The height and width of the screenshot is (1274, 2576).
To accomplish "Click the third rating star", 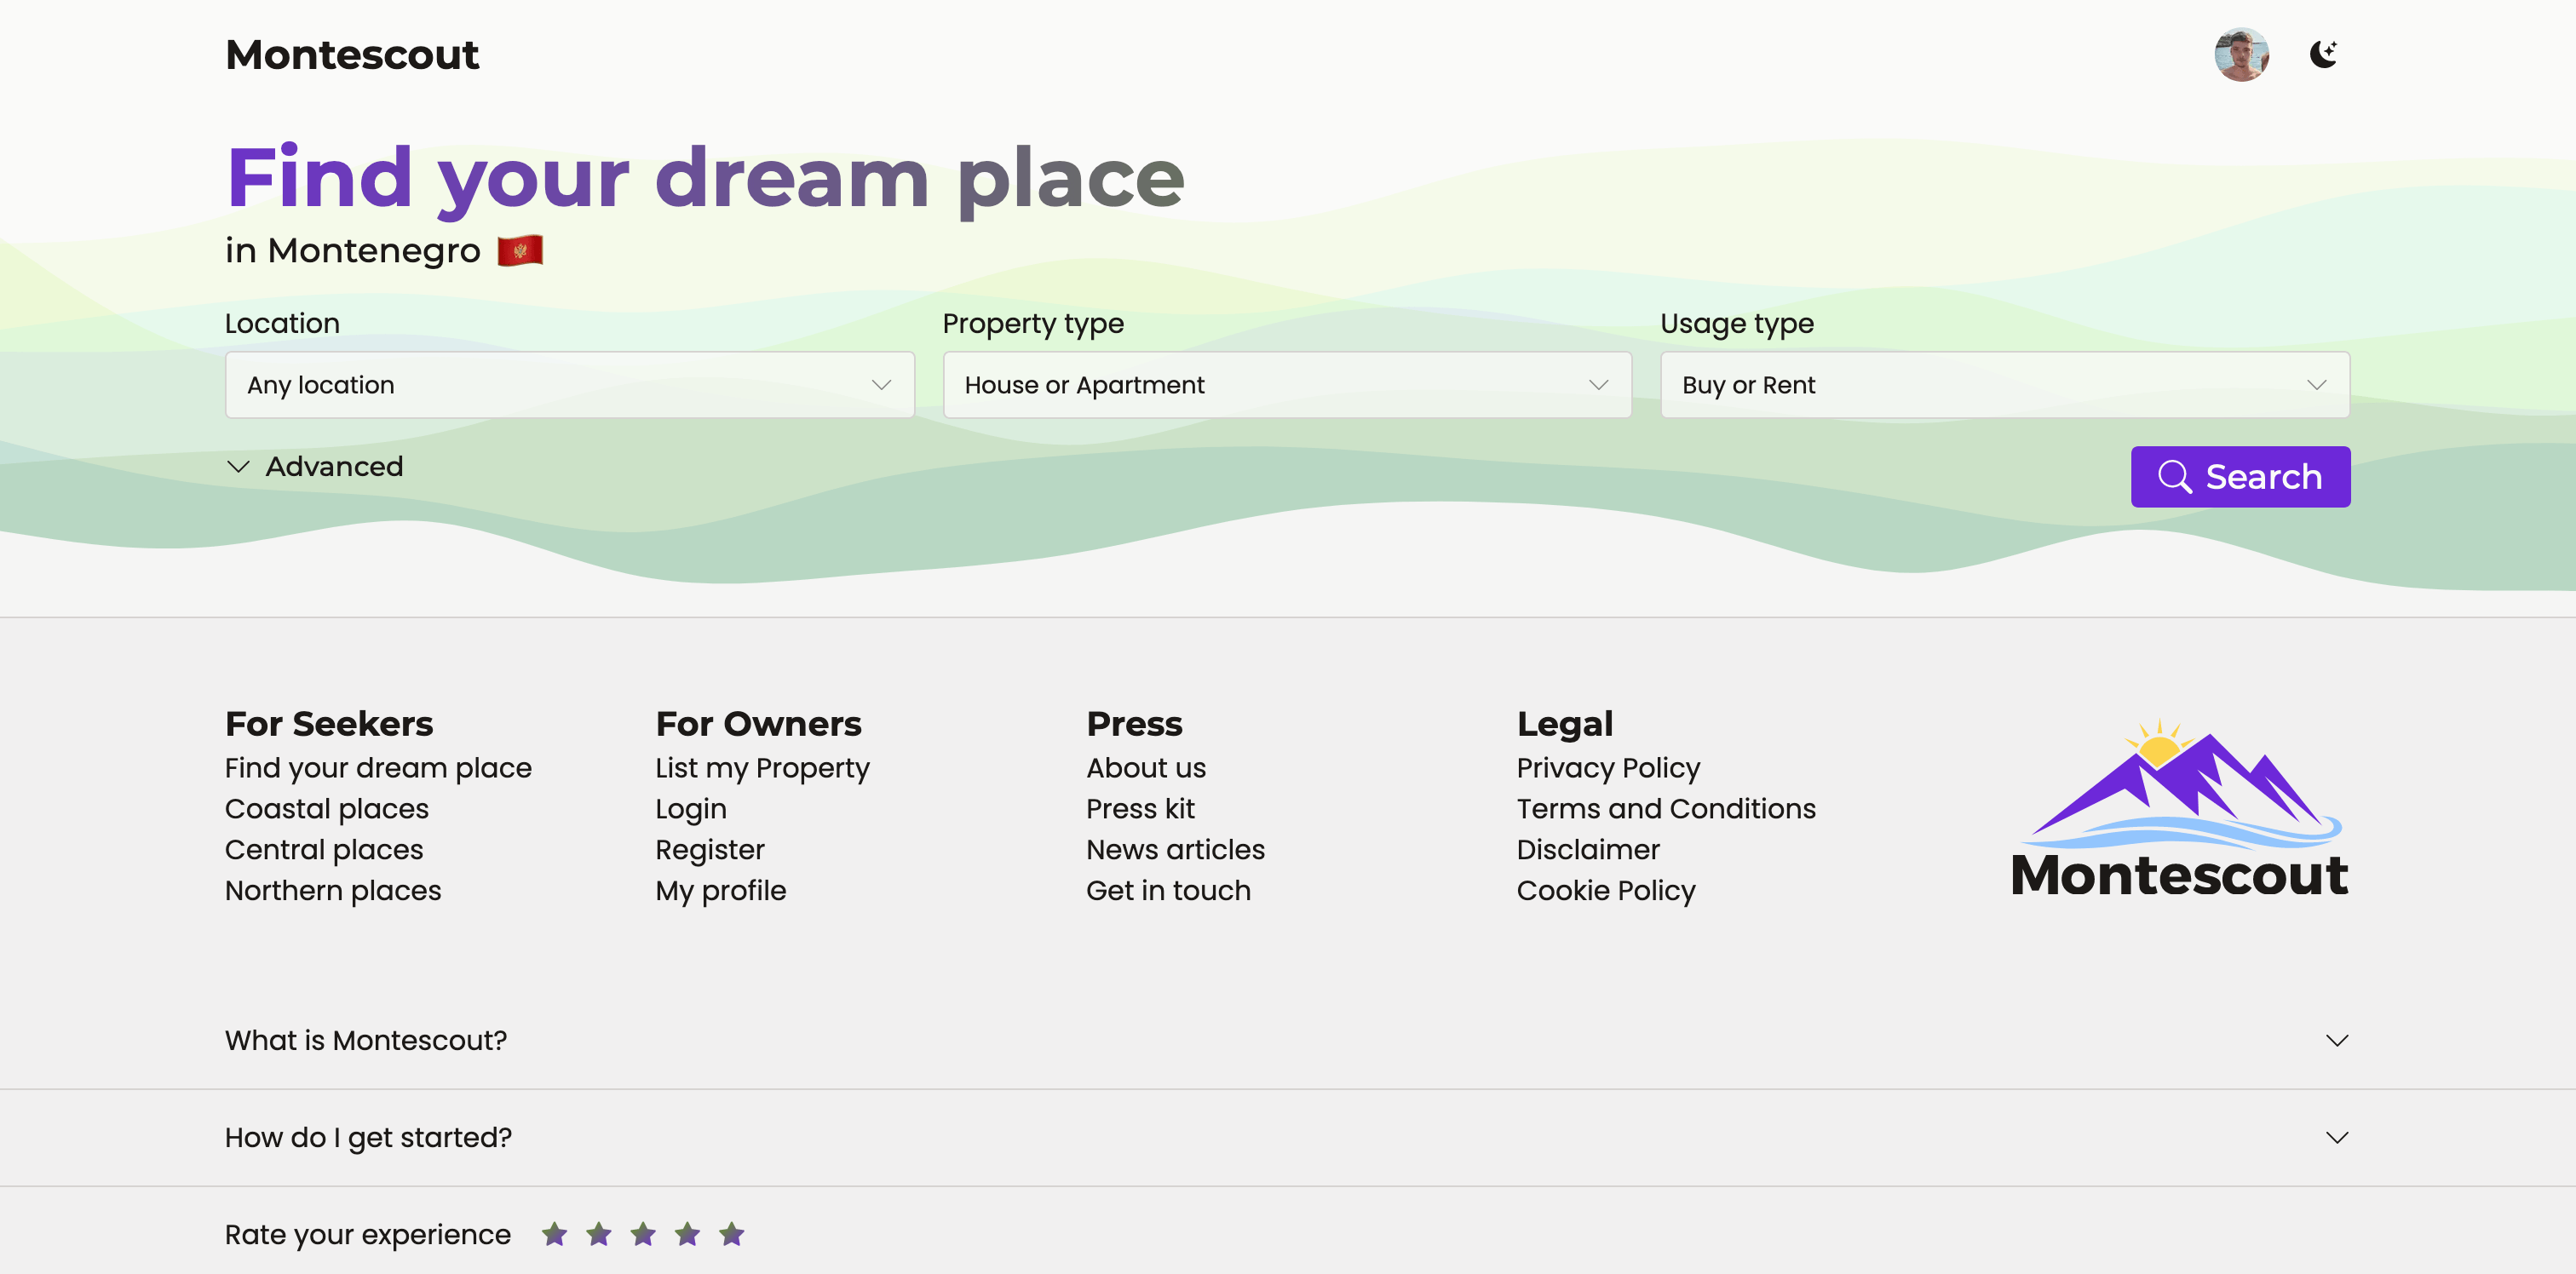I will point(643,1235).
